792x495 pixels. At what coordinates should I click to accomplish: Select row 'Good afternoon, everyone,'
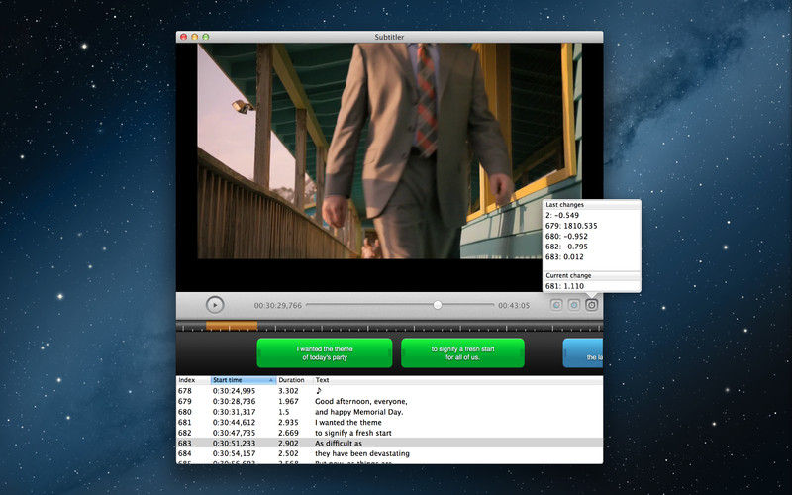[389, 402]
